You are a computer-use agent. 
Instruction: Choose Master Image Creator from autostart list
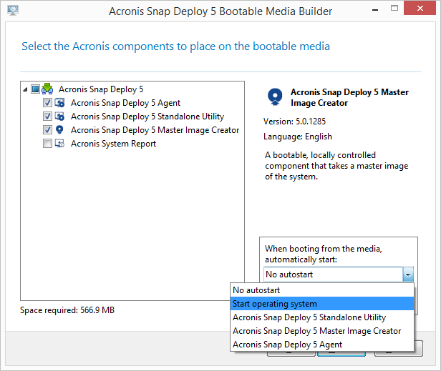pos(322,331)
